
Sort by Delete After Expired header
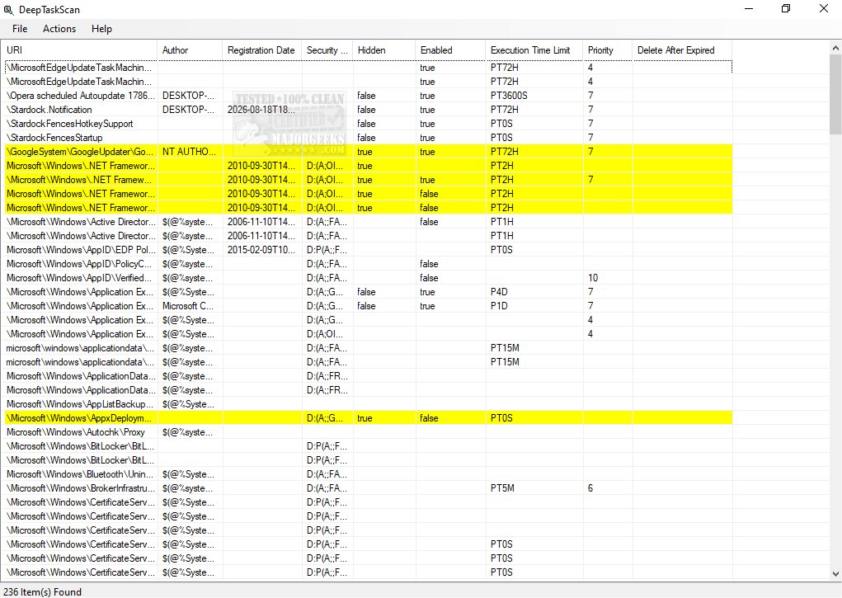[682, 50]
